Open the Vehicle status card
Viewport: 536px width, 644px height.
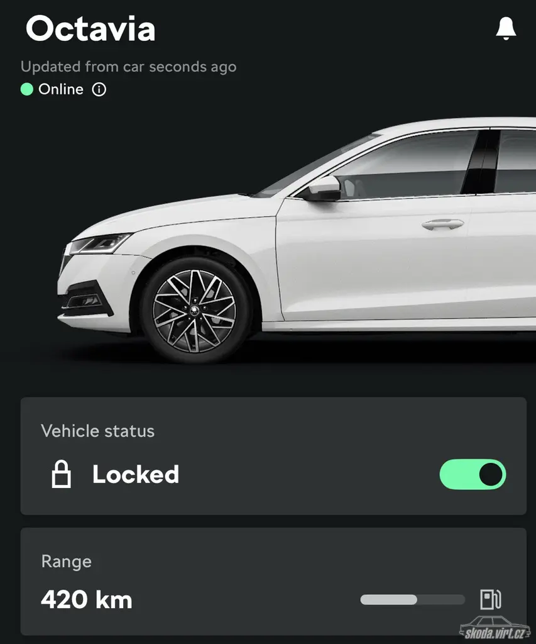click(273, 456)
